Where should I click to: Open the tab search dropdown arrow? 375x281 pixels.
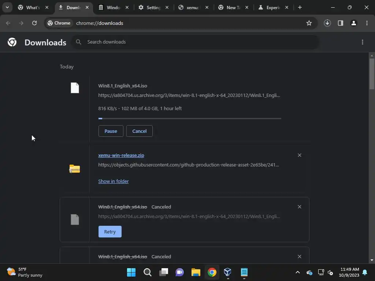click(x=7, y=7)
